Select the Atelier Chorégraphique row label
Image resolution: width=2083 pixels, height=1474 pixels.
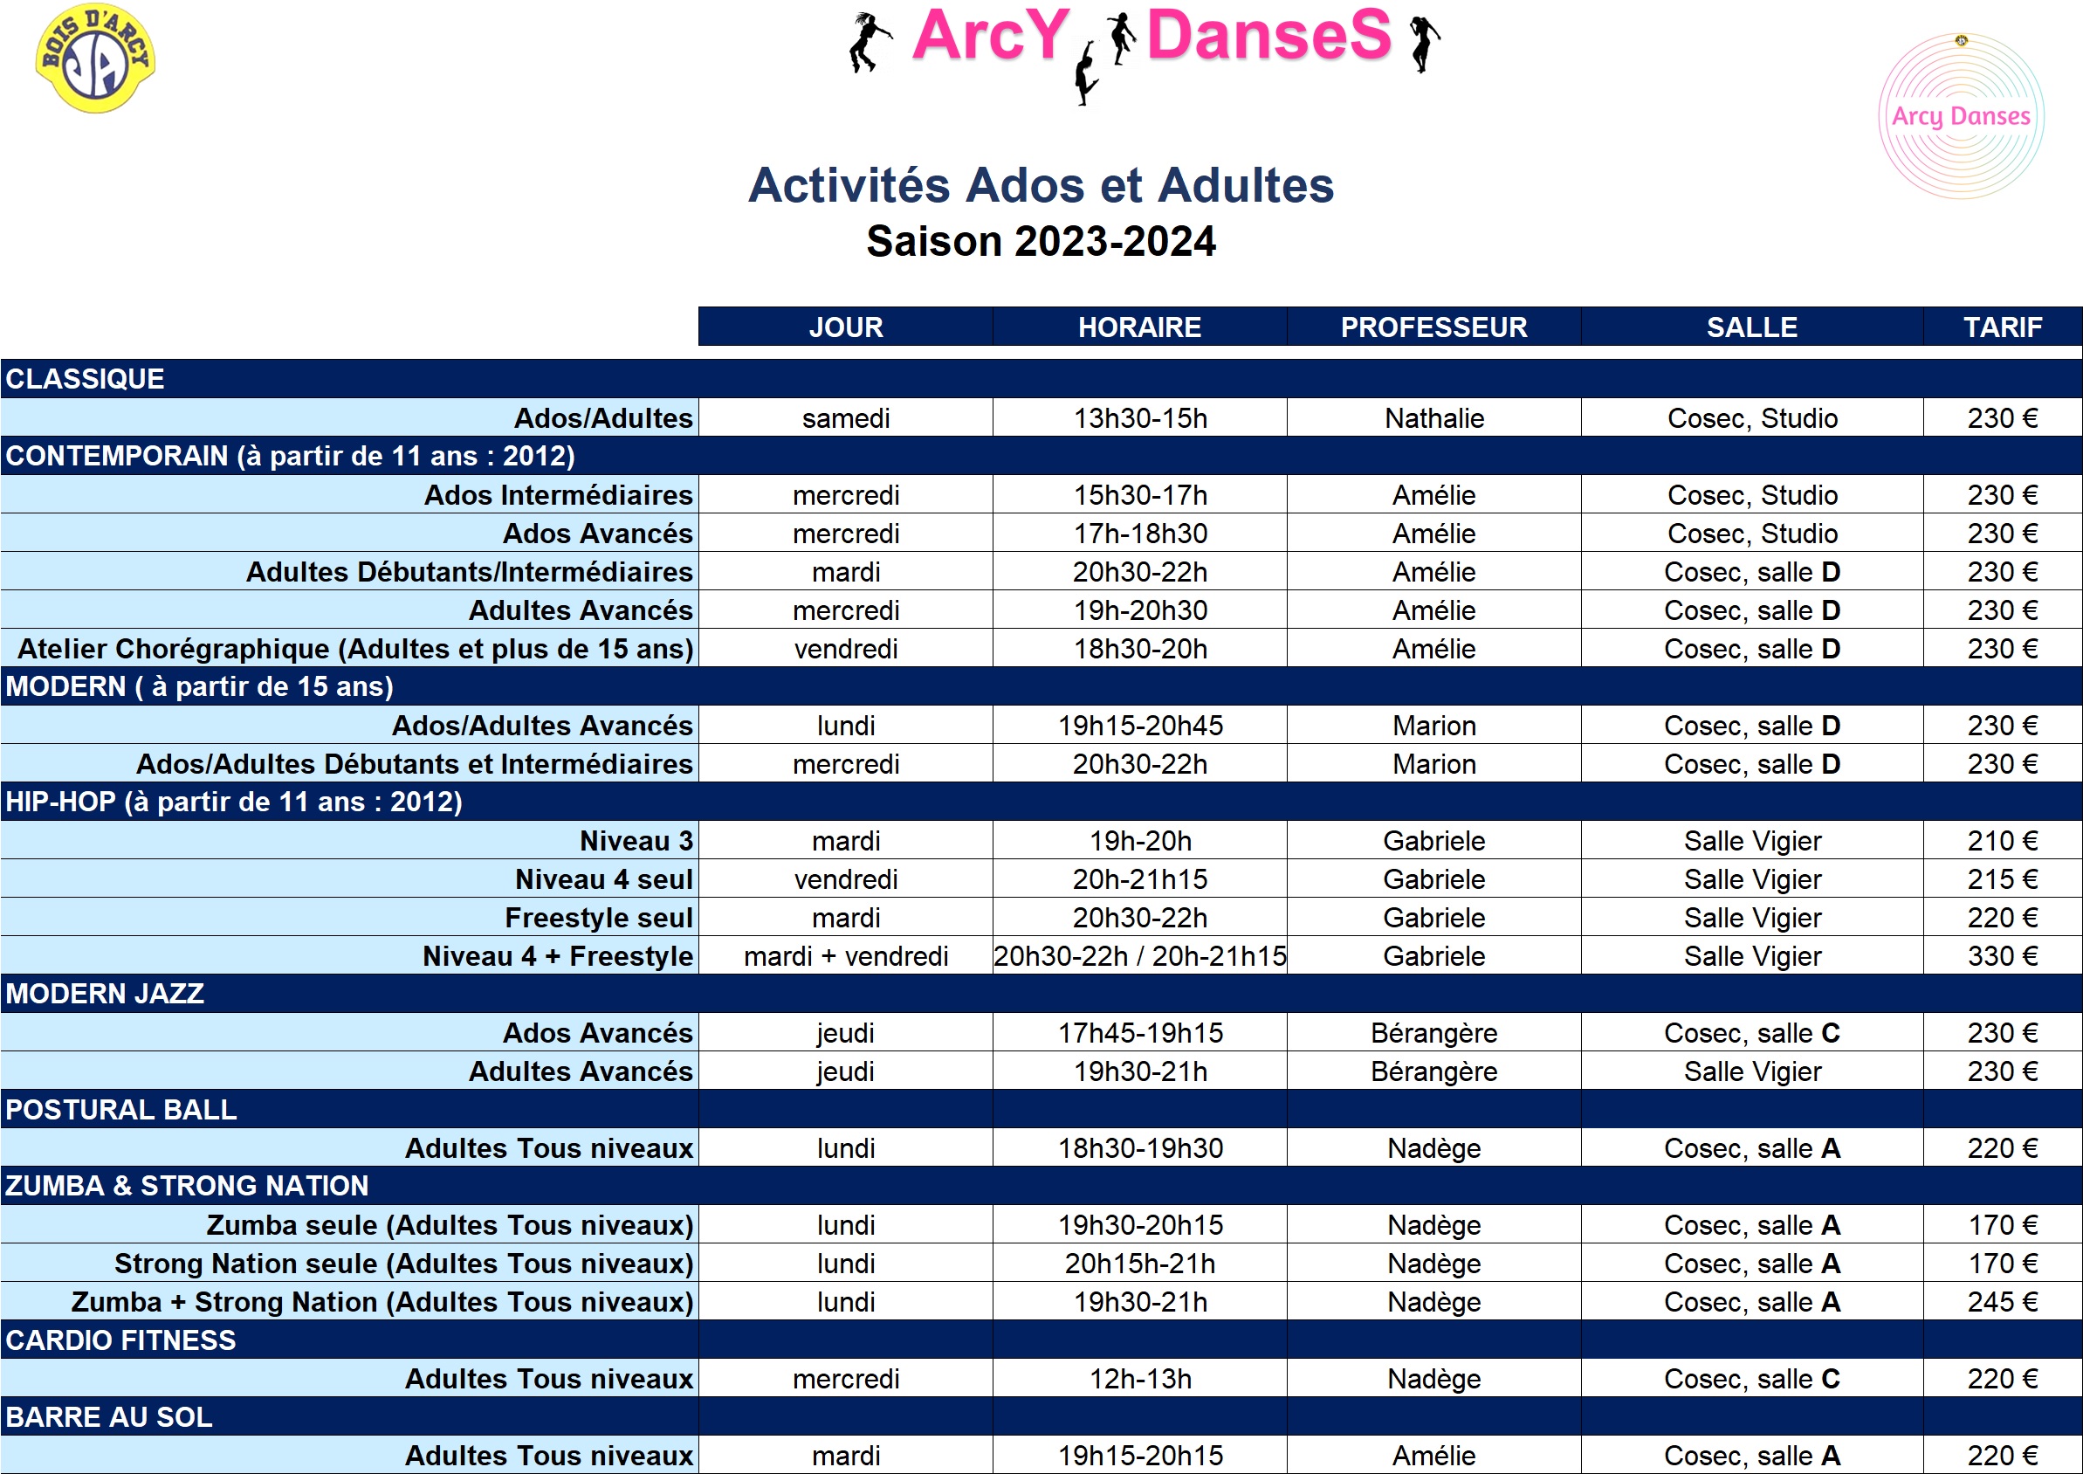(349, 648)
